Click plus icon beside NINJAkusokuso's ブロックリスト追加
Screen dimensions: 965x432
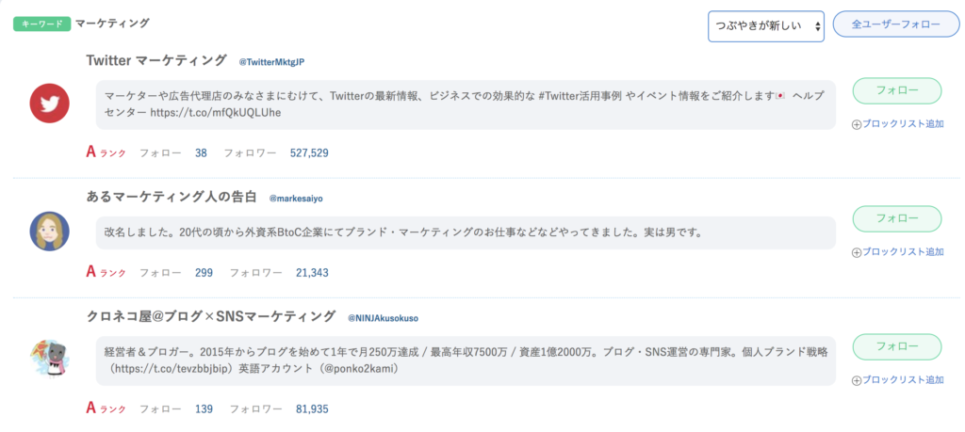pos(857,380)
